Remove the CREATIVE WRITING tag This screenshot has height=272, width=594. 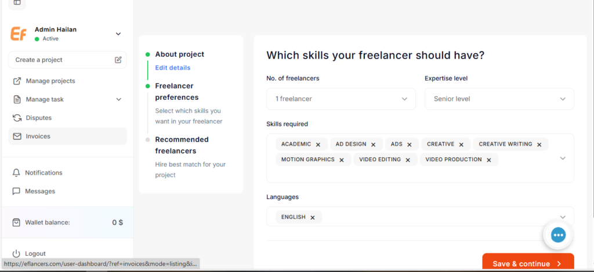539,144
